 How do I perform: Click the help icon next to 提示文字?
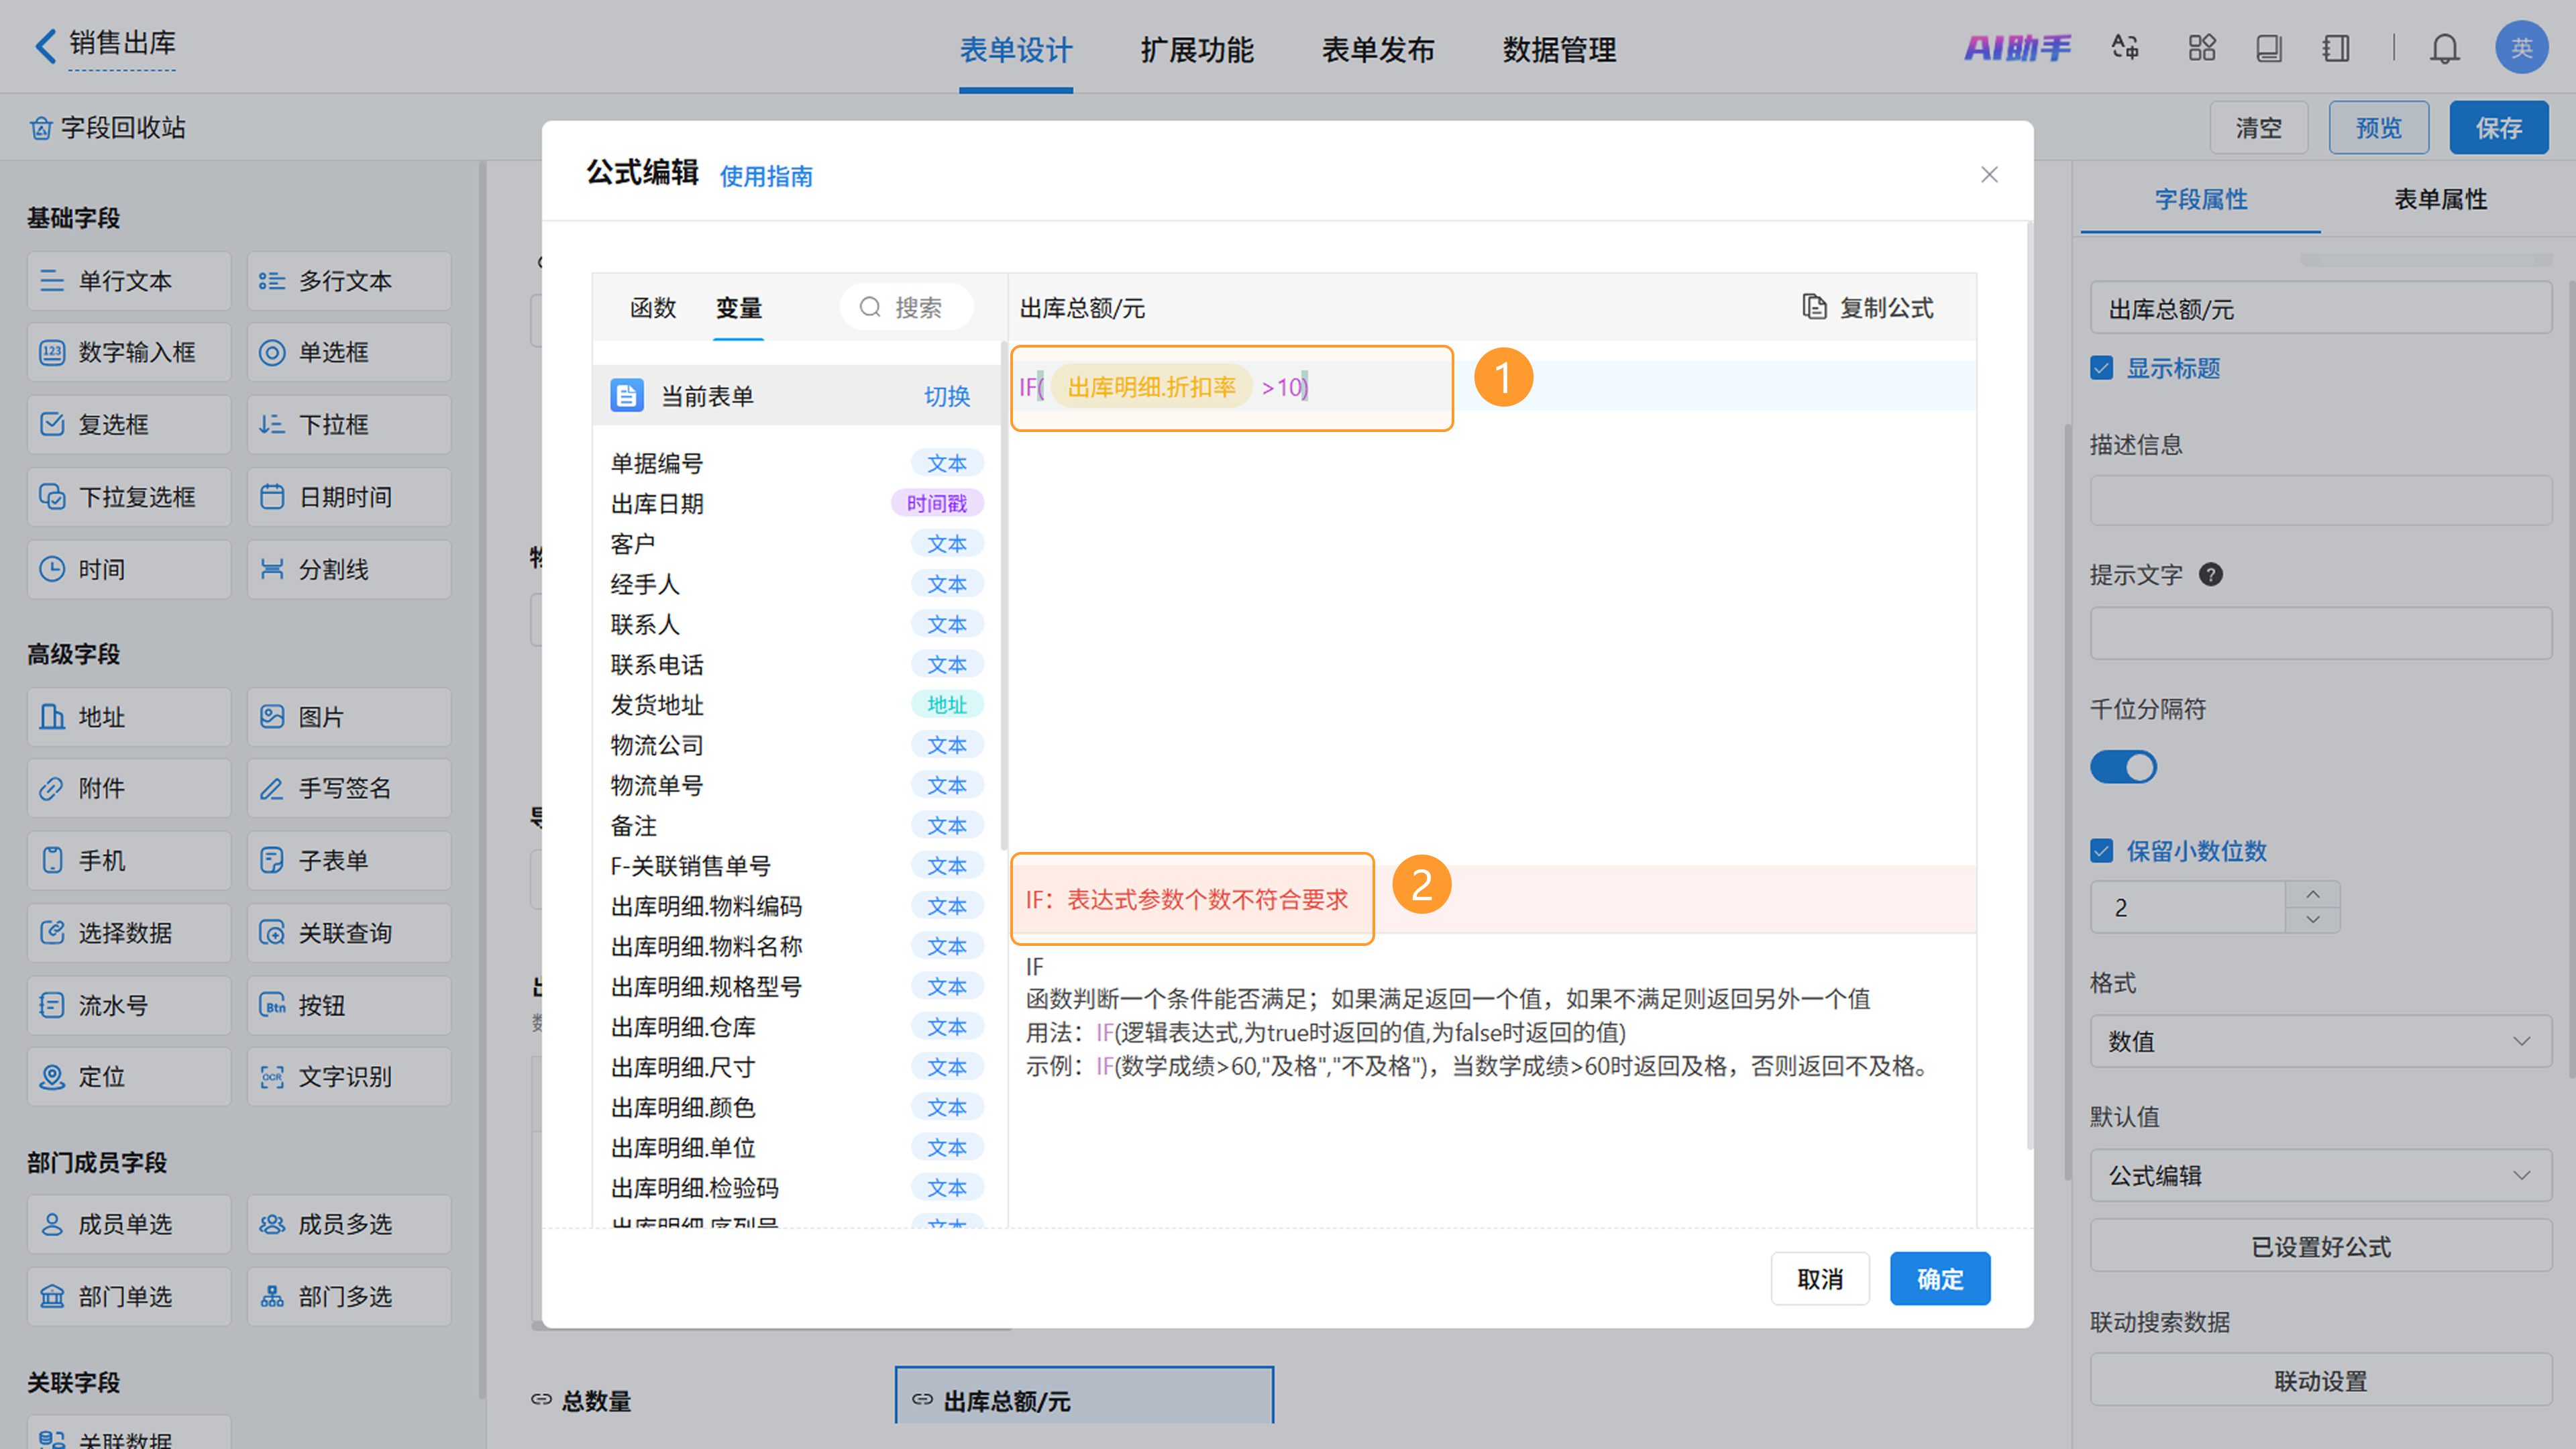(x=2211, y=575)
